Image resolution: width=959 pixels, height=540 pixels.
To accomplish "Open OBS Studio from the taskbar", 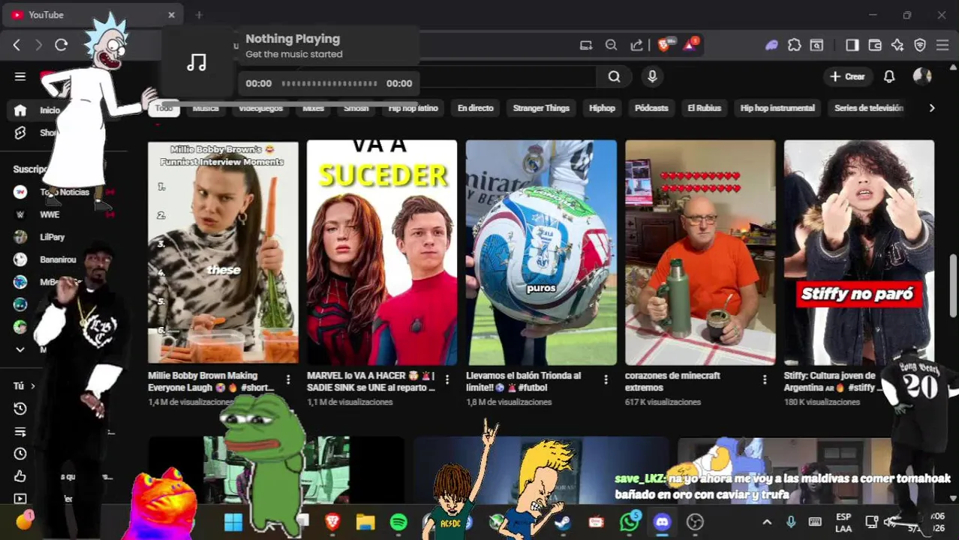I will coord(695,522).
